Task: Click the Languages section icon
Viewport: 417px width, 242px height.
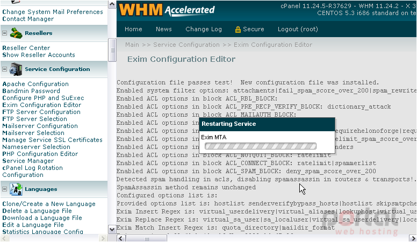Action: [x=16, y=189]
